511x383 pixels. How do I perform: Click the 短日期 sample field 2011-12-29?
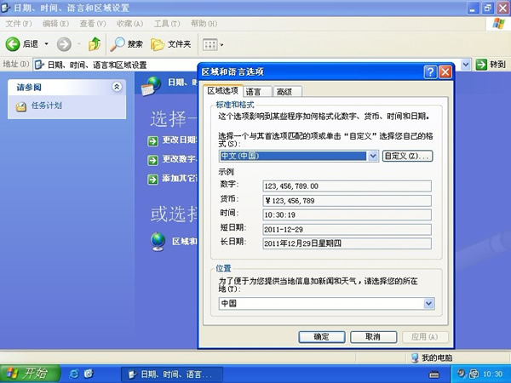(347, 229)
